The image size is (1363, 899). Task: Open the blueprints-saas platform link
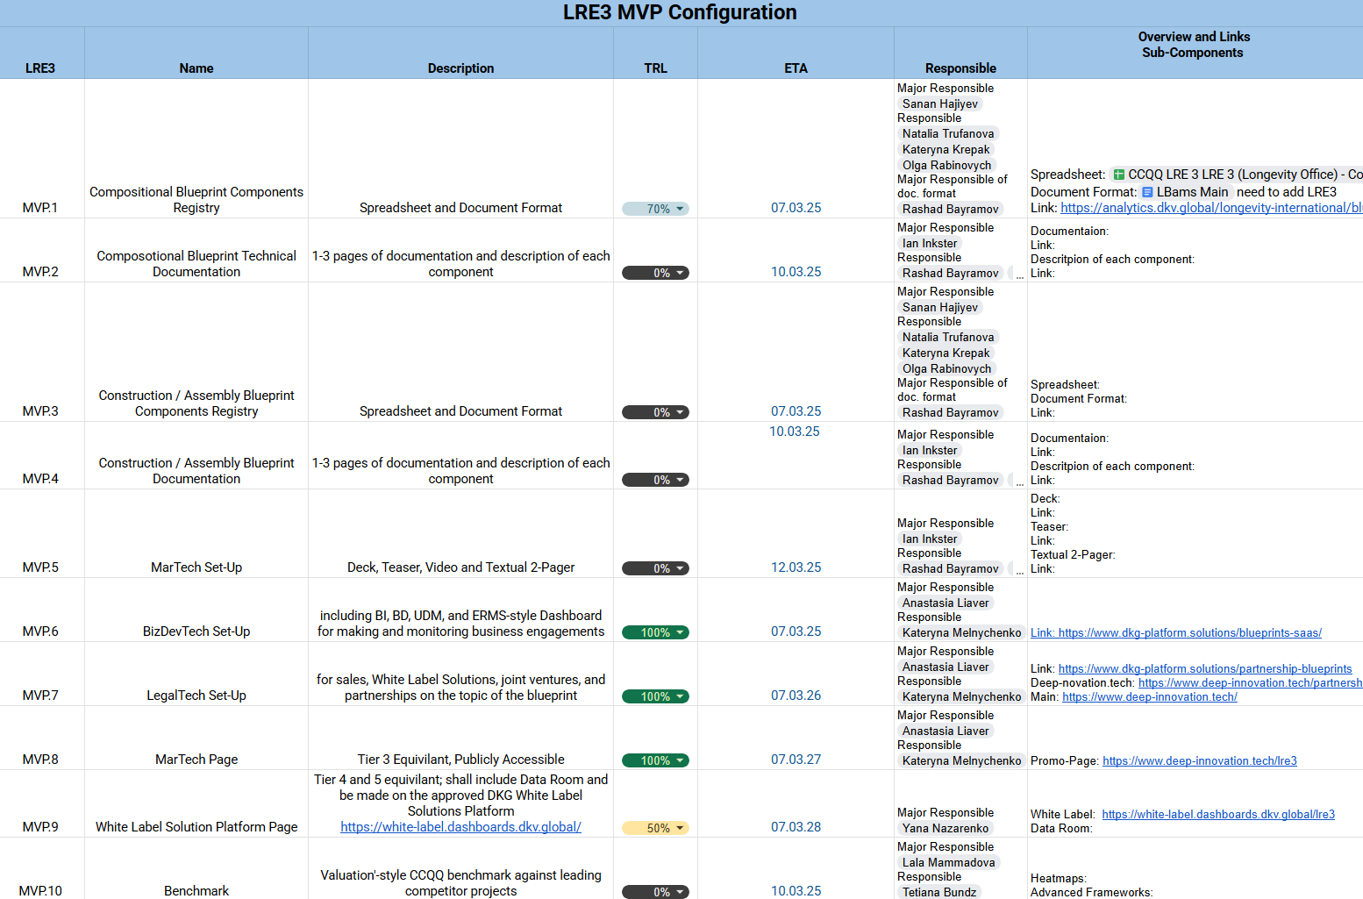pos(1175,633)
